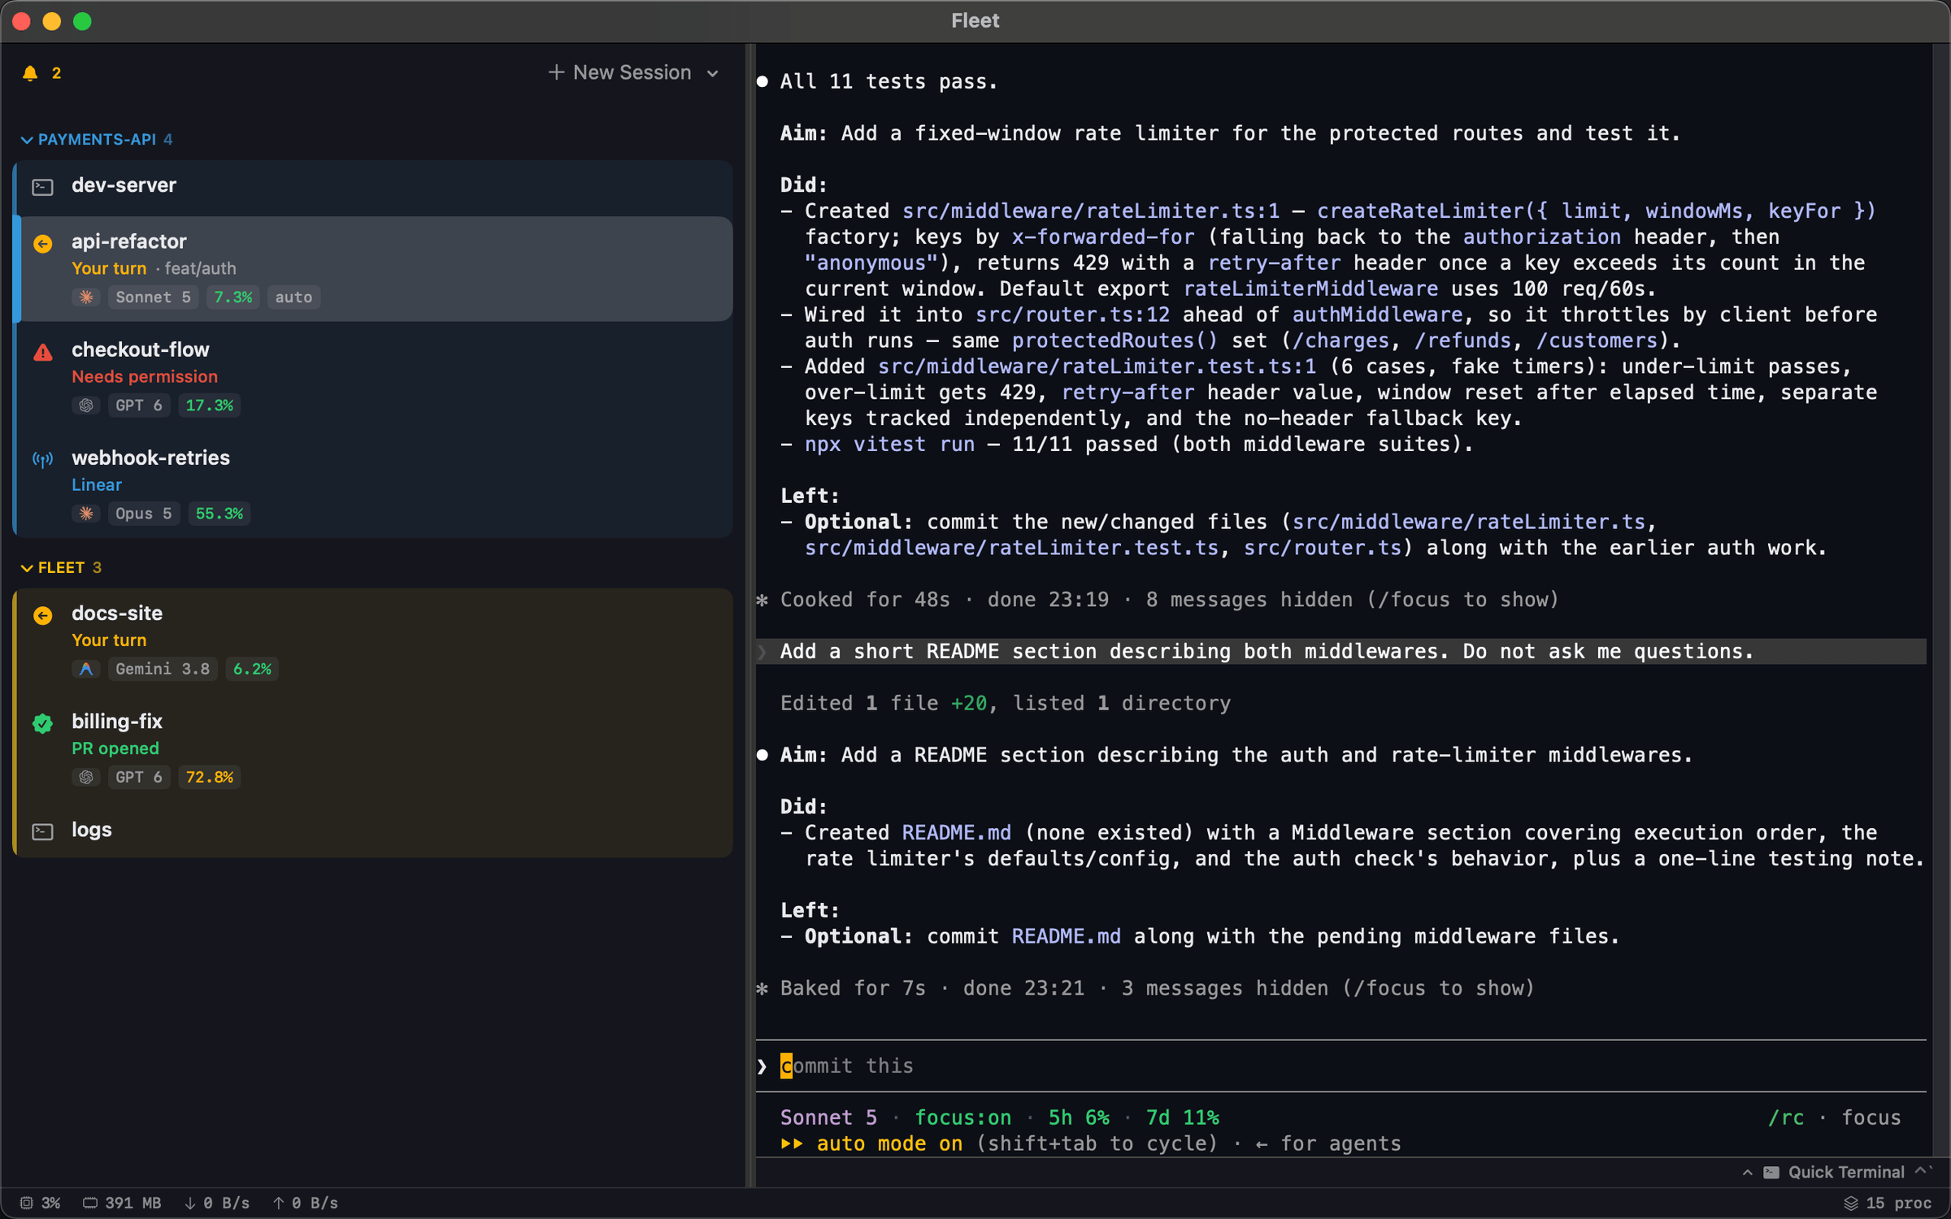Click the OpenAI logo in checkout-flow row
The height and width of the screenshot is (1219, 1951).
pos(86,406)
